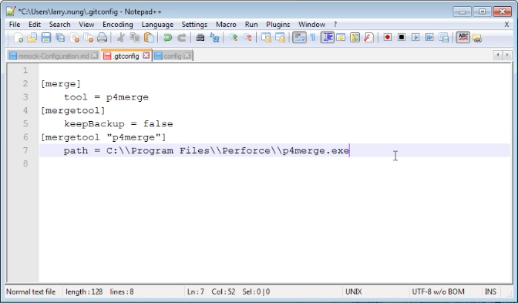Viewport: 518px width, 303px height.
Task: Click the tab bar's left scroll arrow
Action: point(497,56)
